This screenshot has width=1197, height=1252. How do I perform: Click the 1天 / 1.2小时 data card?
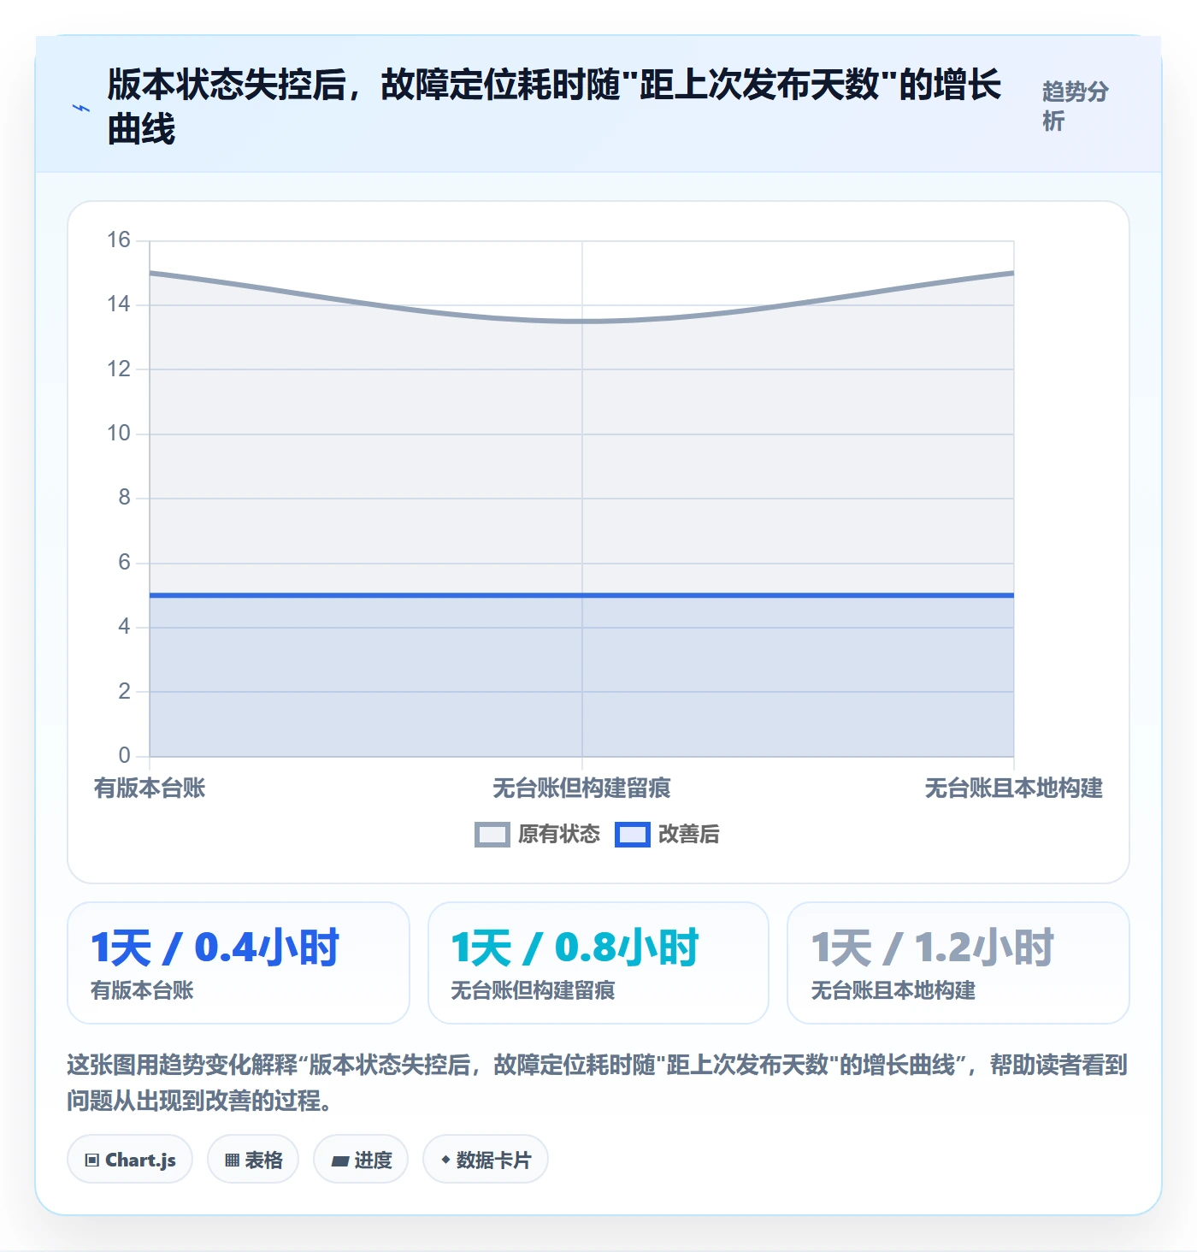[x=958, y=963]
